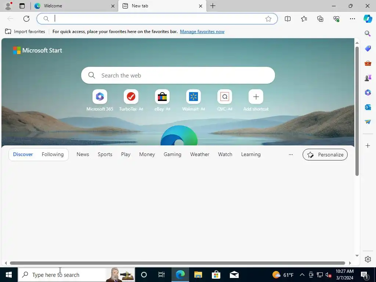Click Add shortcut plus tile

pos(256,97)
